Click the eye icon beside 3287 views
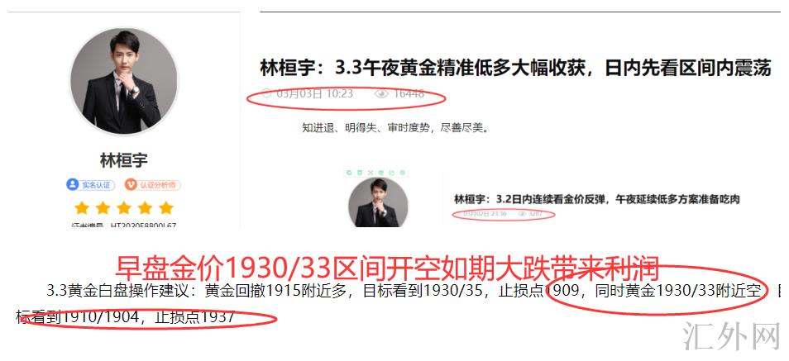789x361 pixels. [x=522, y=214]
